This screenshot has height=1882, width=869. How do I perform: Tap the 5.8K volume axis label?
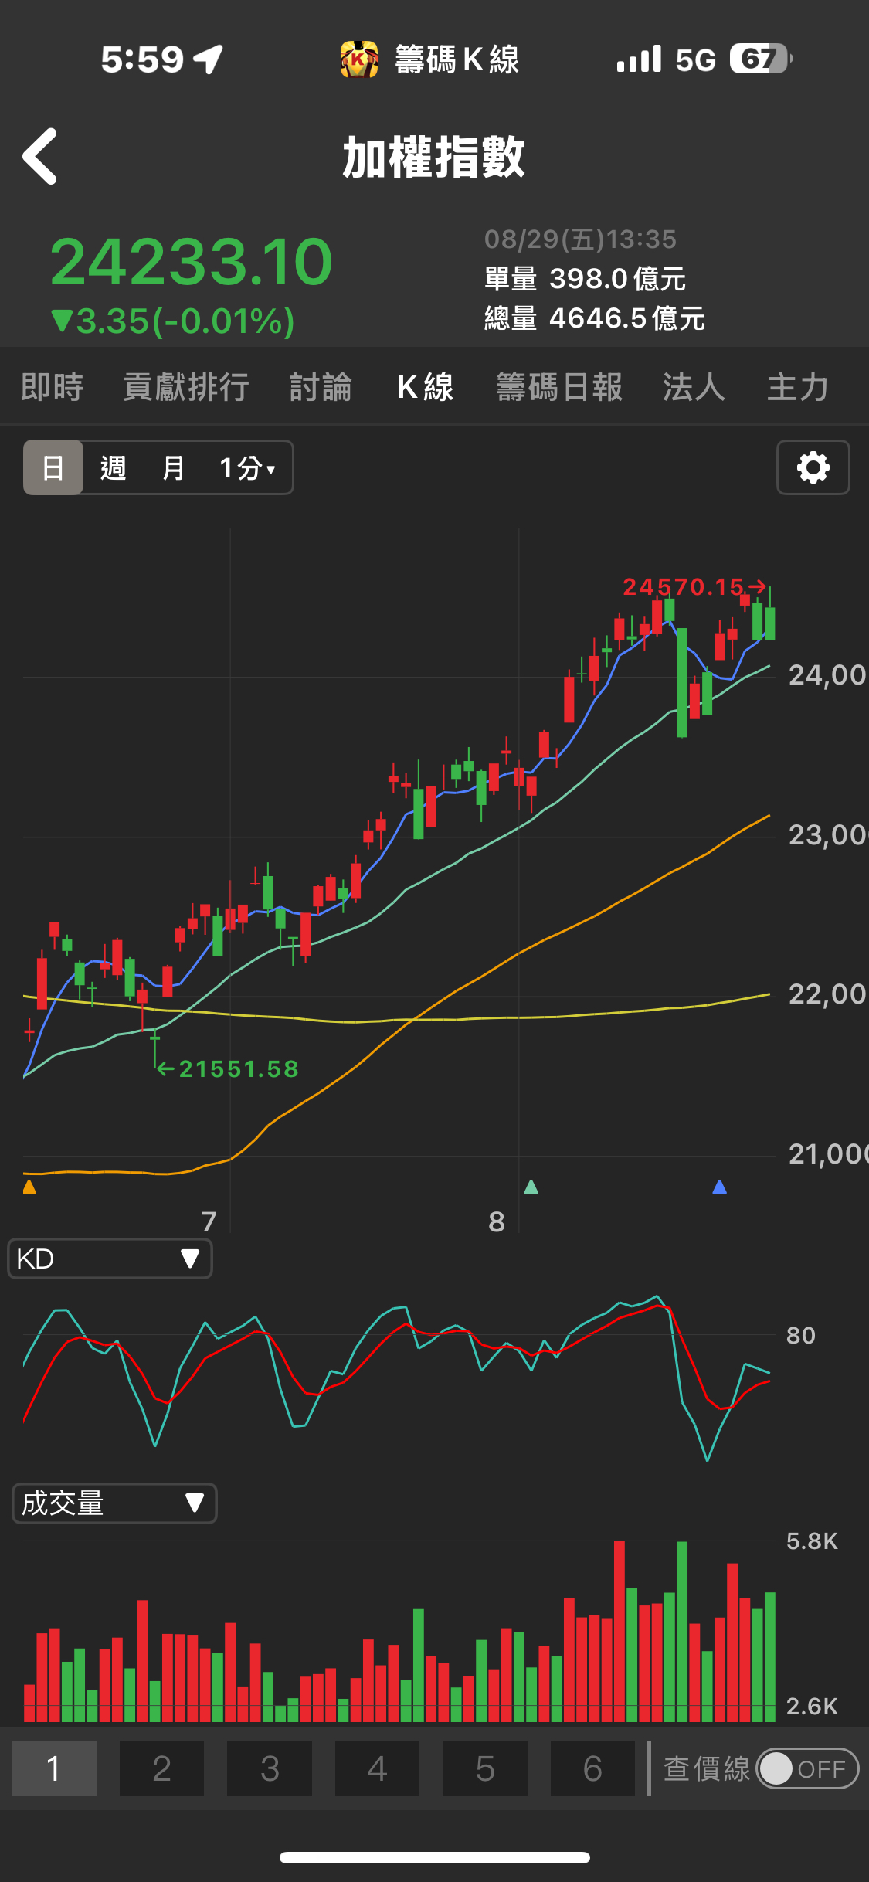tap(812, 1541)
